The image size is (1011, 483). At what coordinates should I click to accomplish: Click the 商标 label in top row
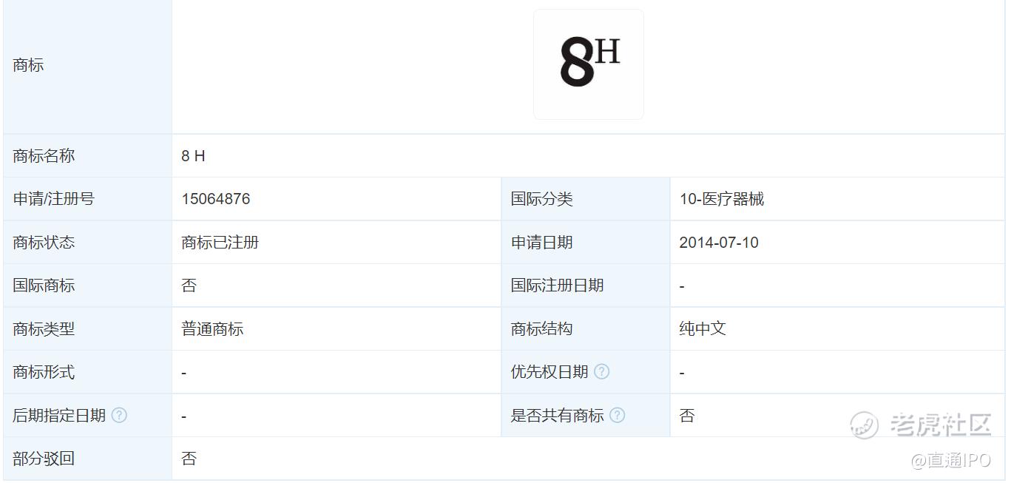[x=28, y=65]
